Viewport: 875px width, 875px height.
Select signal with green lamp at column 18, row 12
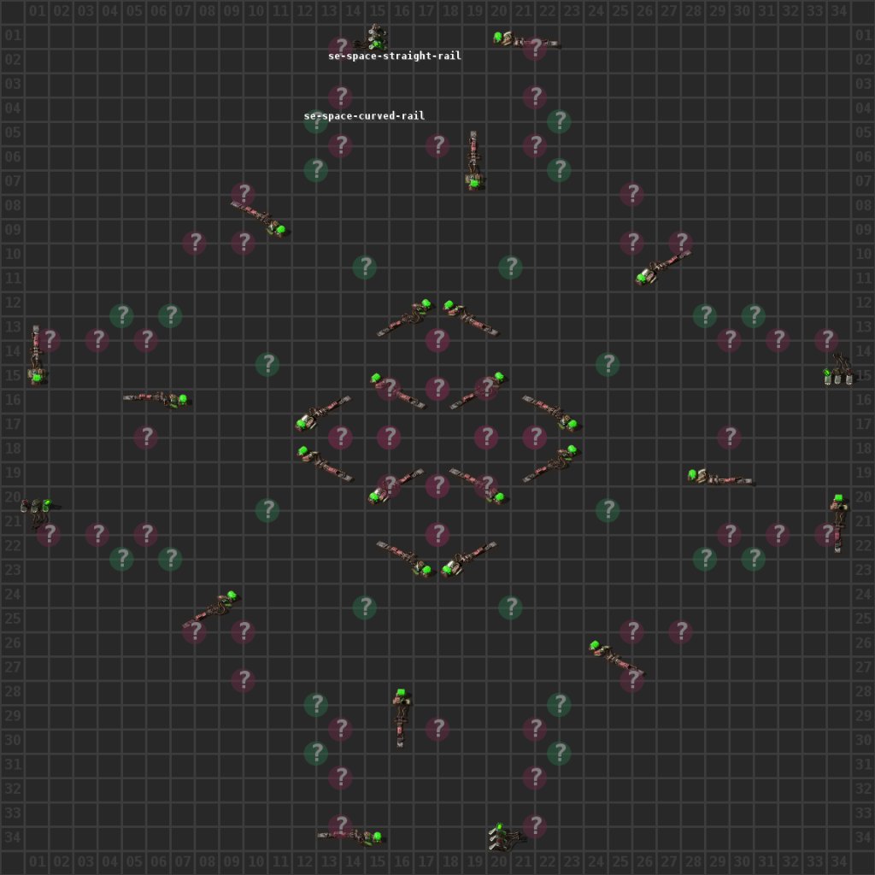(471, 318)
